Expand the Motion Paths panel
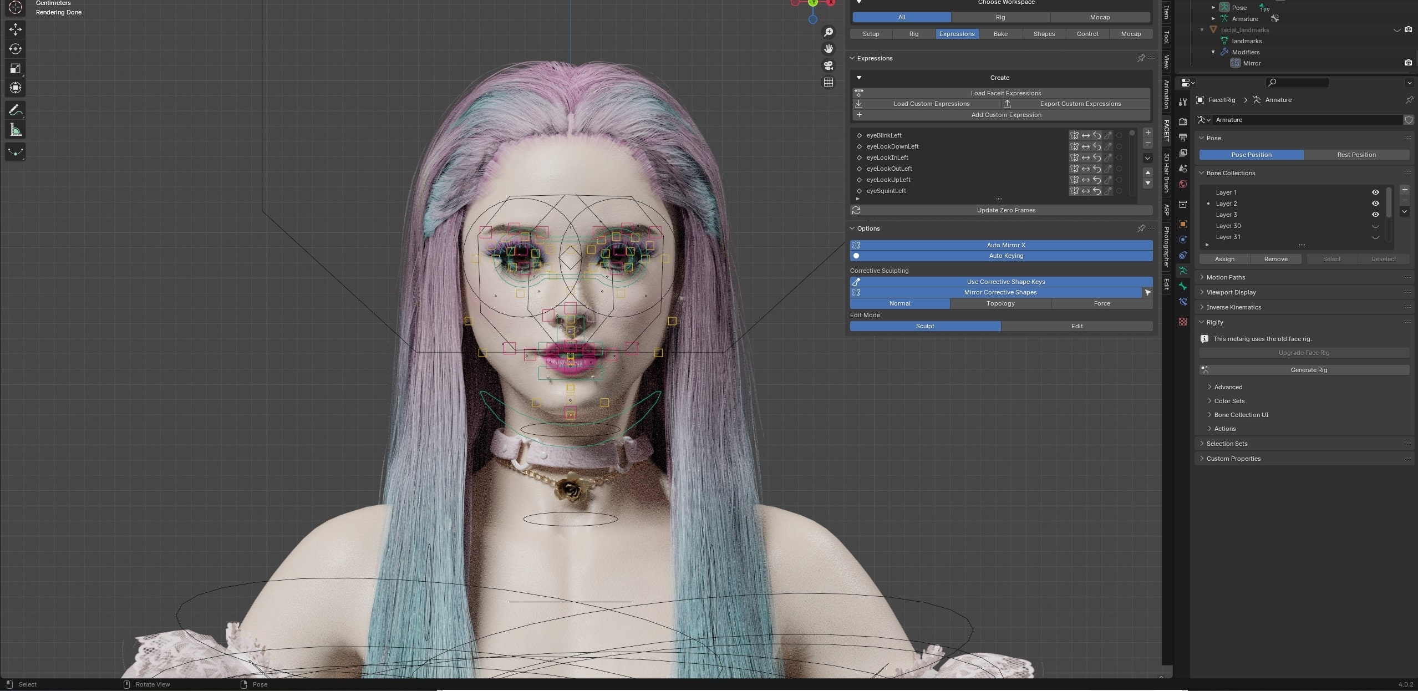The image size is (1418, 691). click(1225, 277)
